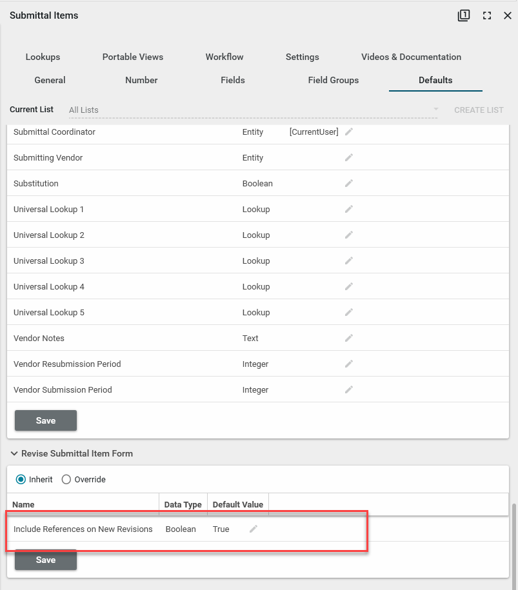Open the Current List dropdown
Screen dimensions: 518x590
435,110
